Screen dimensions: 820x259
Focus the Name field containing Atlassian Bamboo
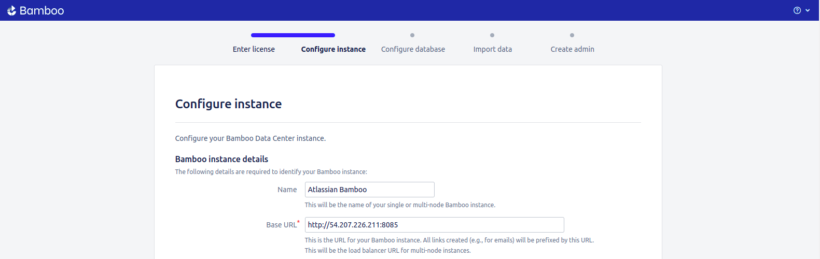coord(370,190)
